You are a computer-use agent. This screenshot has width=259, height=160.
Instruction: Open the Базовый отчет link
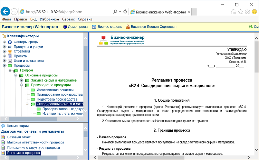point(19,137)
